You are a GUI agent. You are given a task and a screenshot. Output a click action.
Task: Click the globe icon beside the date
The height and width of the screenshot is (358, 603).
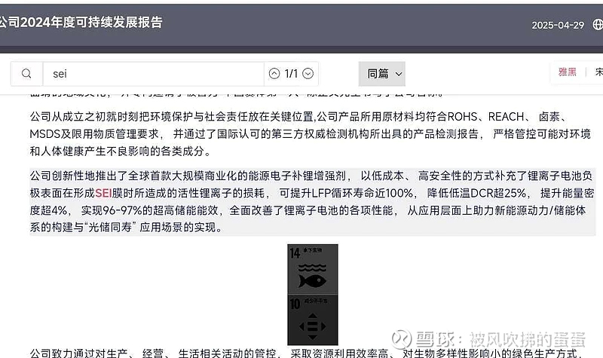(x=598, y=25)
